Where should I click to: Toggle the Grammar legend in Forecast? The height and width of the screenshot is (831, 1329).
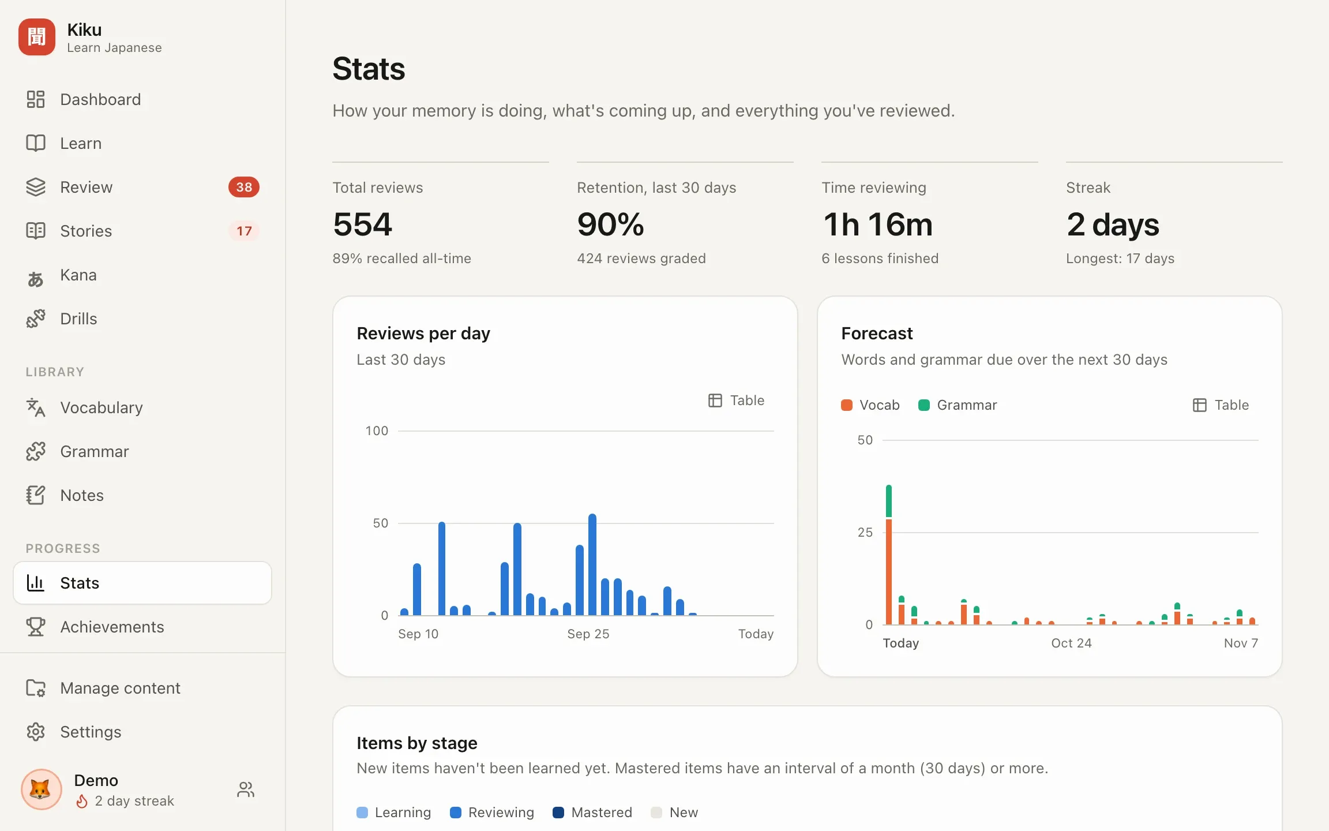(958, 405)
